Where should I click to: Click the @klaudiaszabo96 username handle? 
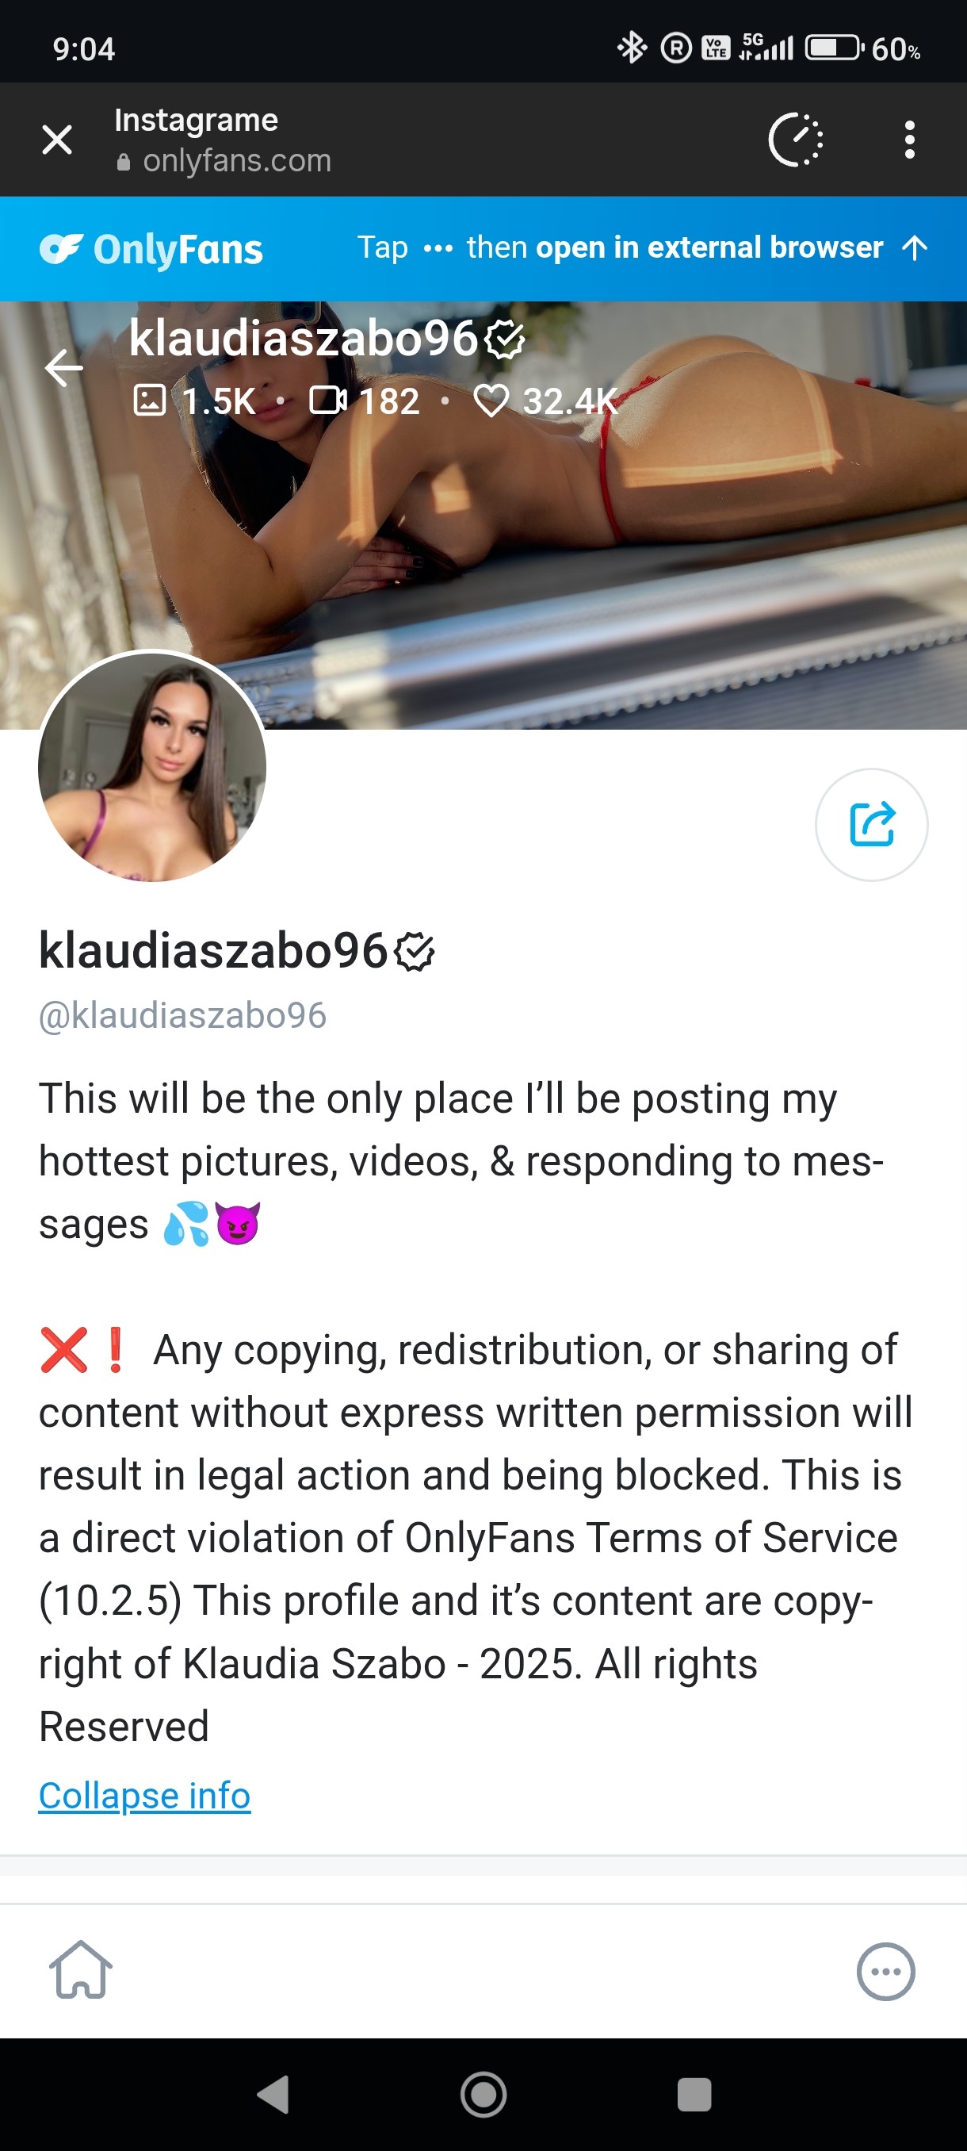point(183,1015)
